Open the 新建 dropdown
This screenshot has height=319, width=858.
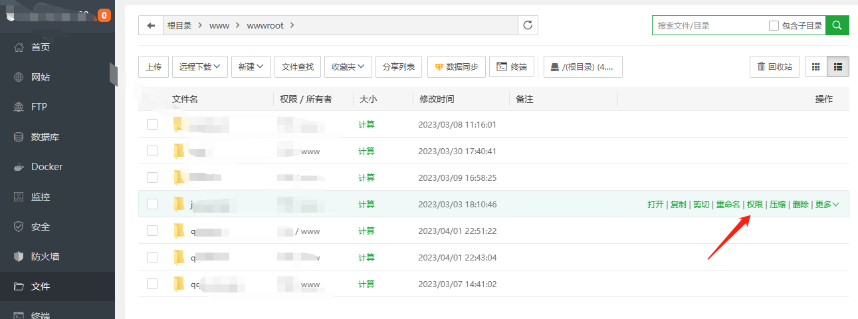pyautogui.click(x=251, y=66)
